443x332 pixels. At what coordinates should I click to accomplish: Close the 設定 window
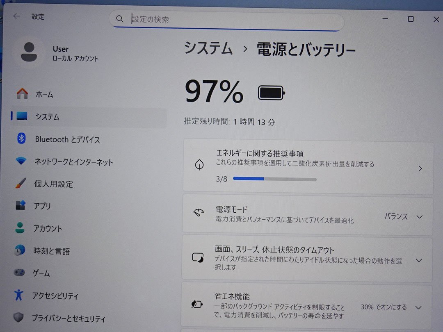(436, 19)
